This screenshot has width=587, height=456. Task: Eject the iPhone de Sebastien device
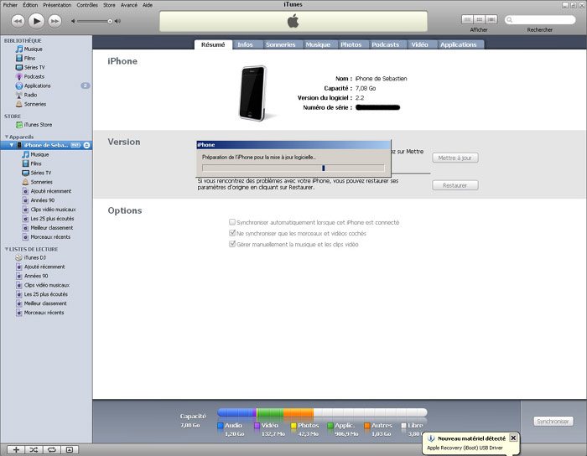pyautogui.click(x=86, y=145)
